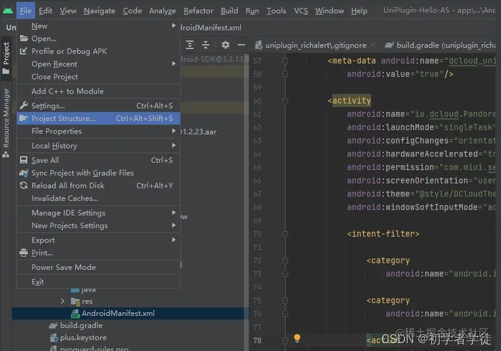Expand File Properties submenu arrow
The image size is (501, 351).
[x=174, y=131]
